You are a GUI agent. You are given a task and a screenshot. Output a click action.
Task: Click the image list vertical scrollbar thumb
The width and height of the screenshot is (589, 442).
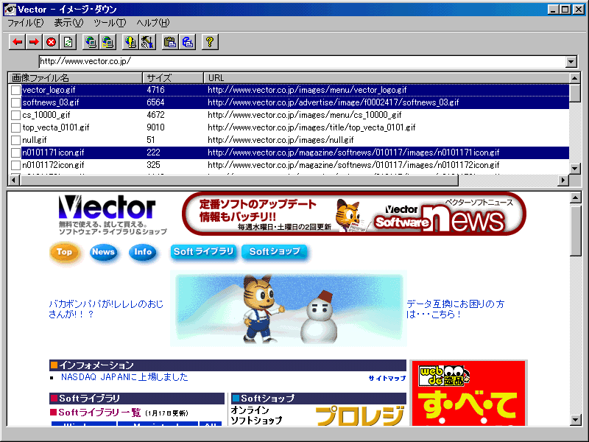(x=575, y=93)
